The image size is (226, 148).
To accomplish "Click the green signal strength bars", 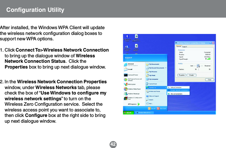I will coord(209,59).
